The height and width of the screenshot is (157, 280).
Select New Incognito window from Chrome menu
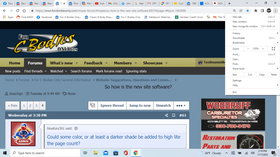245,26
